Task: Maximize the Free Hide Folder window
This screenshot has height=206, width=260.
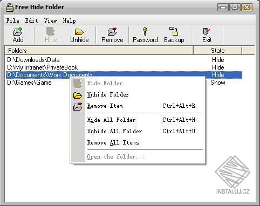Action: [235, 8]
